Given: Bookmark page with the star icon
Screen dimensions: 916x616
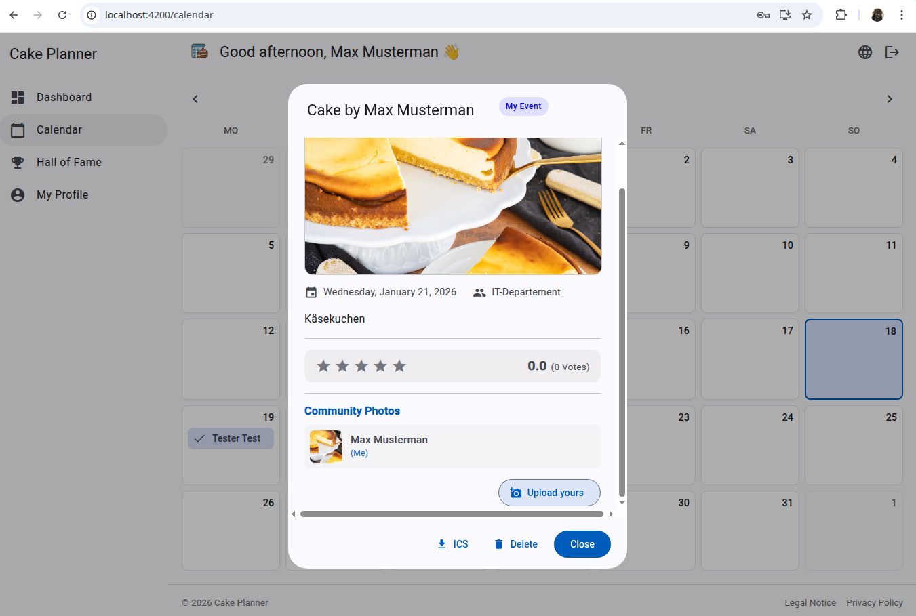Looking at the screenshot, I should 807,15.
